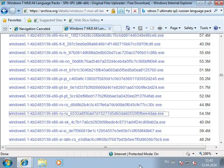Open the Windows Start orb

[7, 163]
